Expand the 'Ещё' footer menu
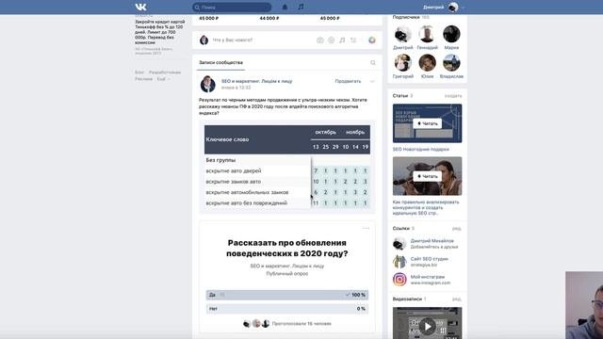The image size is (603, 339). (x=163, y=79)
